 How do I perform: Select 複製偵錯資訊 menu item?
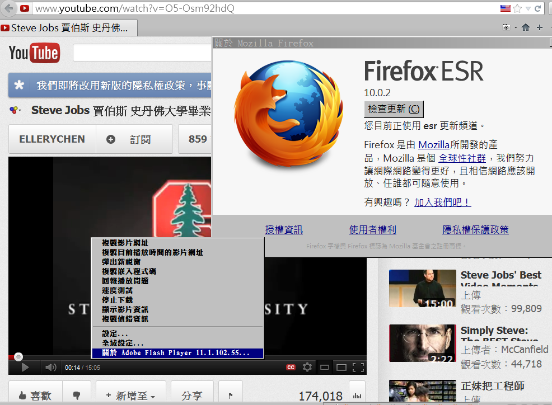point(177,319)
